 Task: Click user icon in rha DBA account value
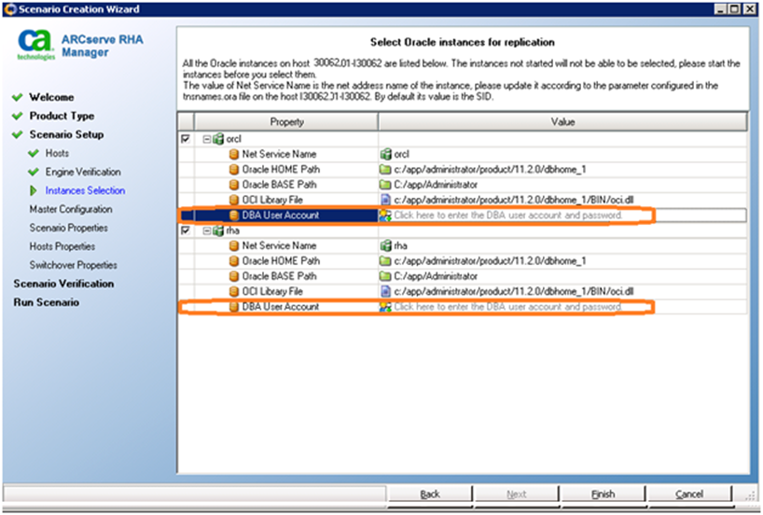coord(385,307)
